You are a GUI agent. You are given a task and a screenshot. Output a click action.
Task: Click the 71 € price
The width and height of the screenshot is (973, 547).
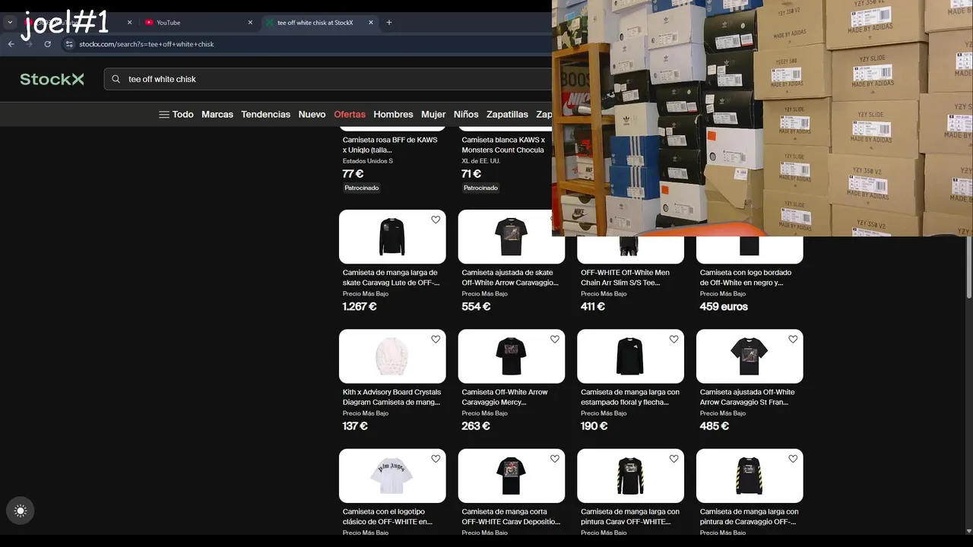point(471,174)
